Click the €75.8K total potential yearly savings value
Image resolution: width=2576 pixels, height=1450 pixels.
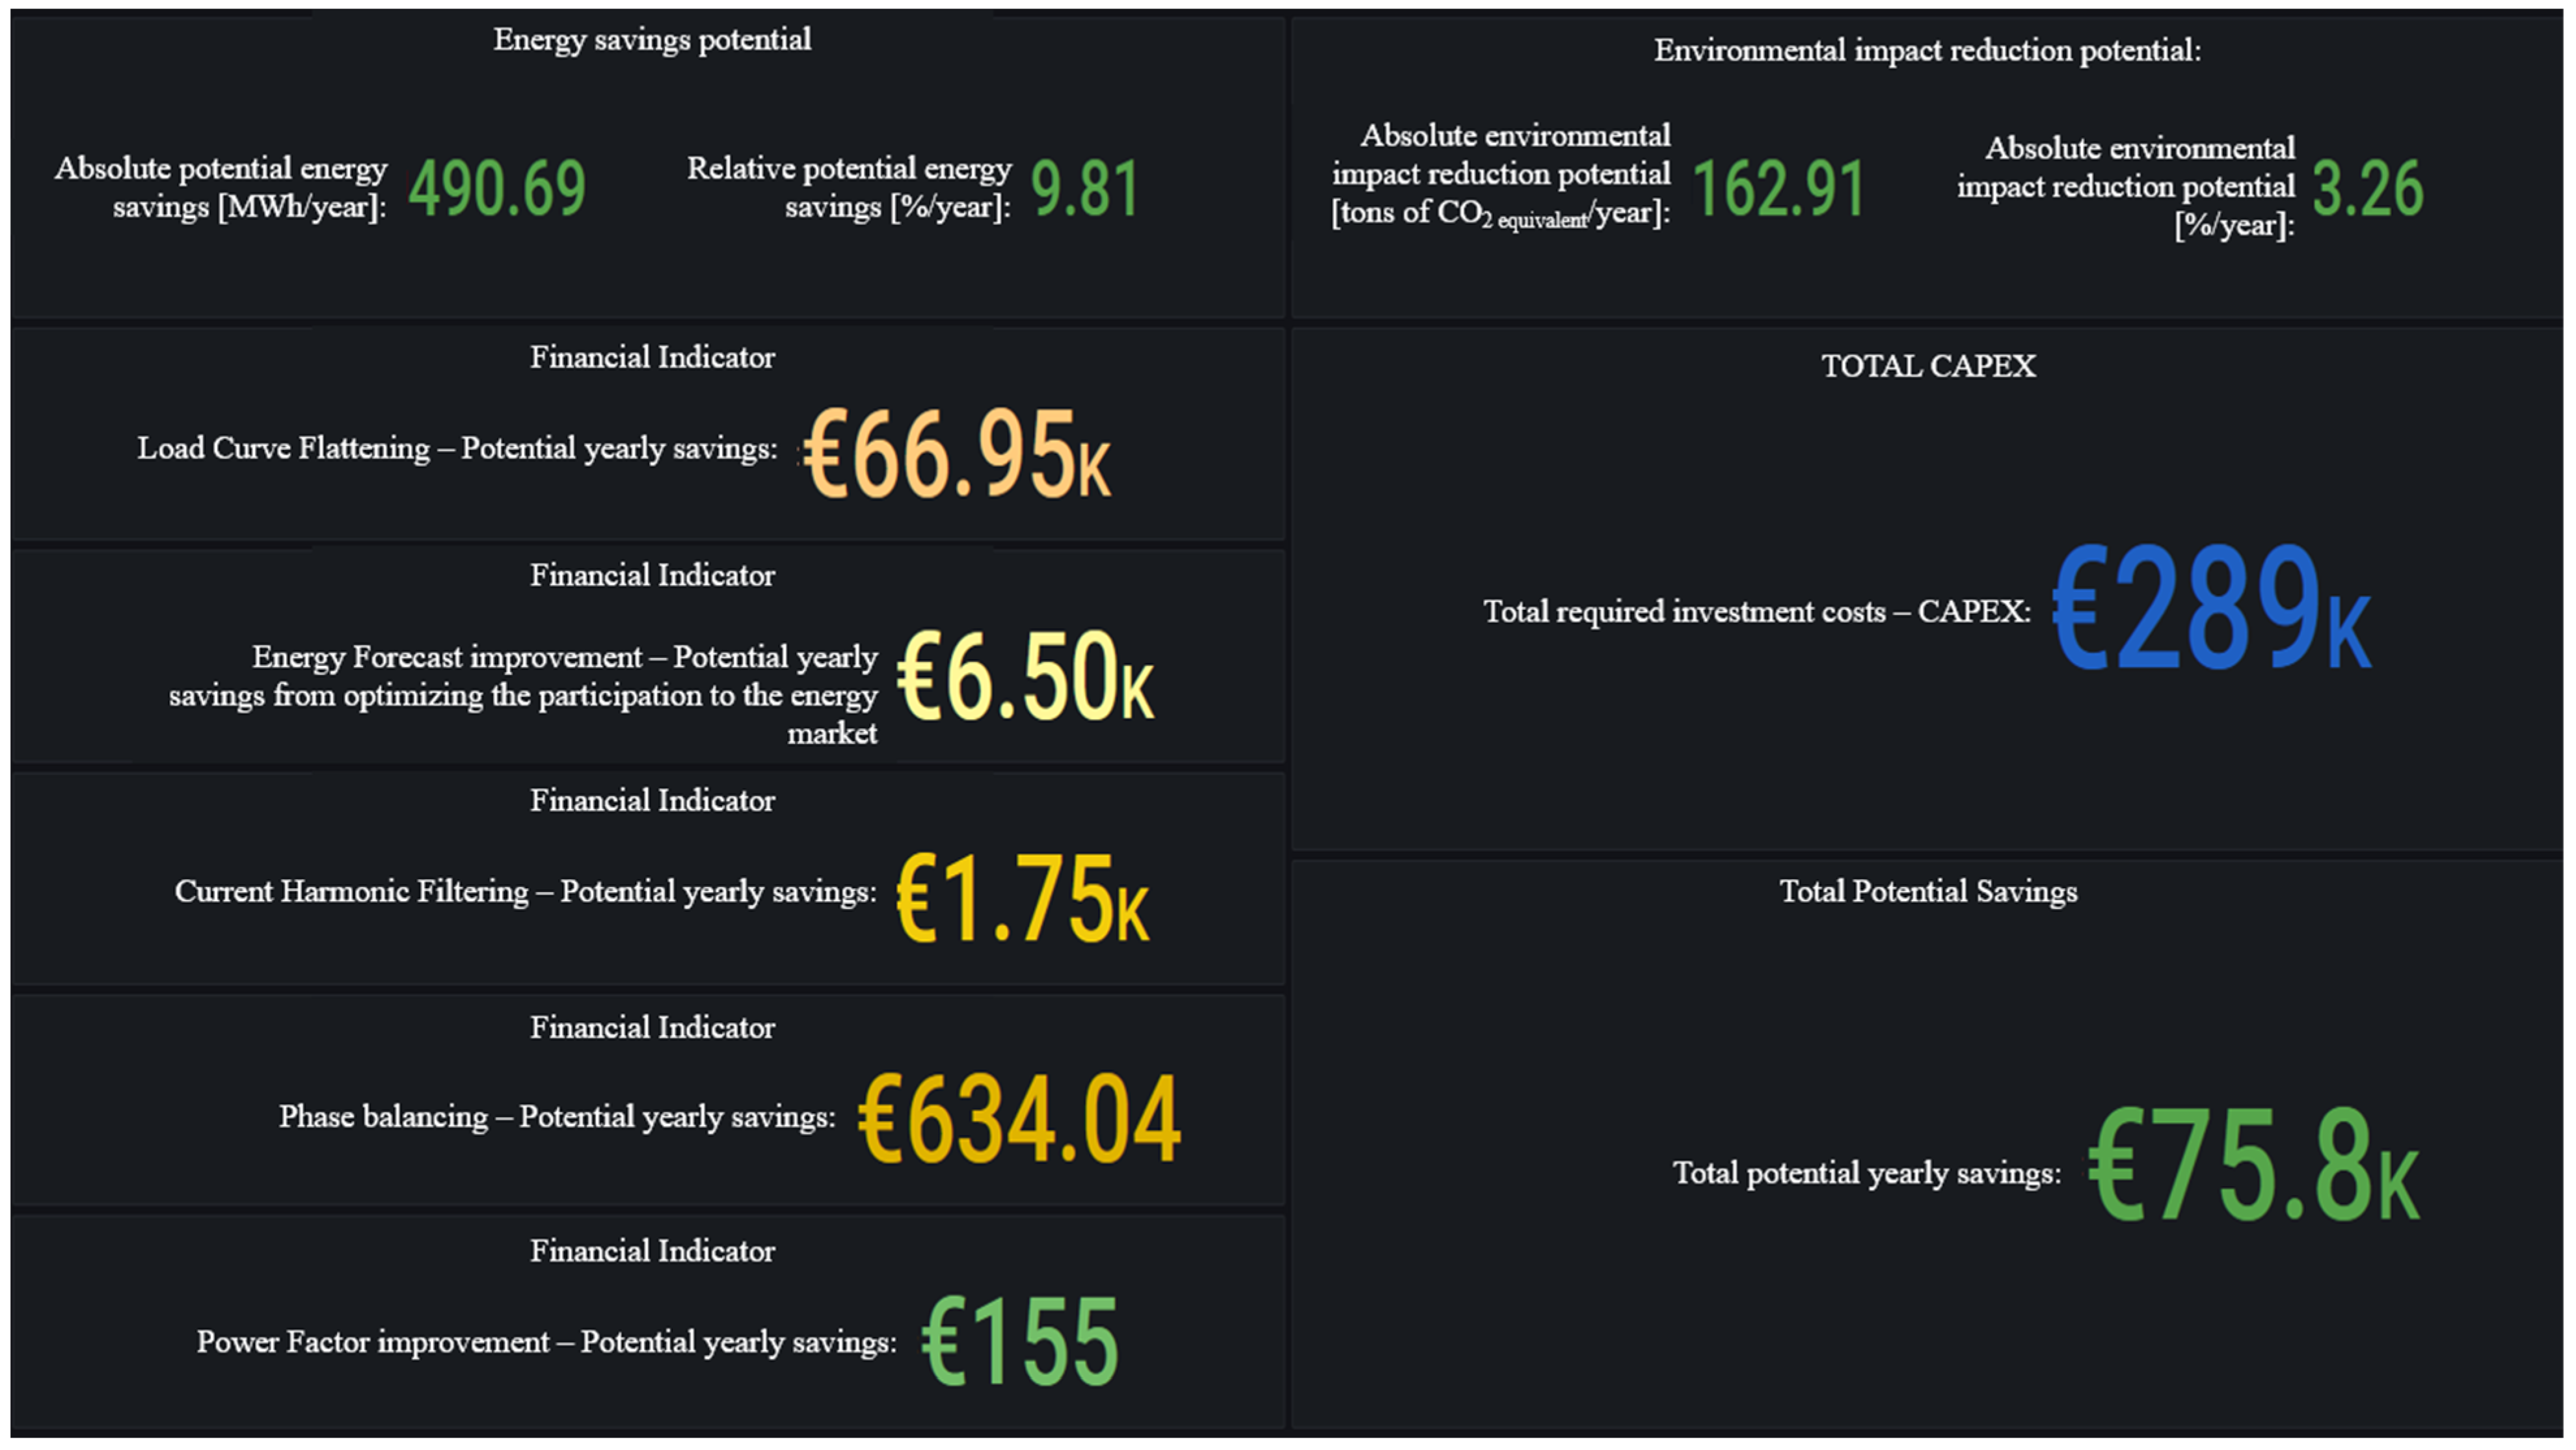point(2253,1167)
